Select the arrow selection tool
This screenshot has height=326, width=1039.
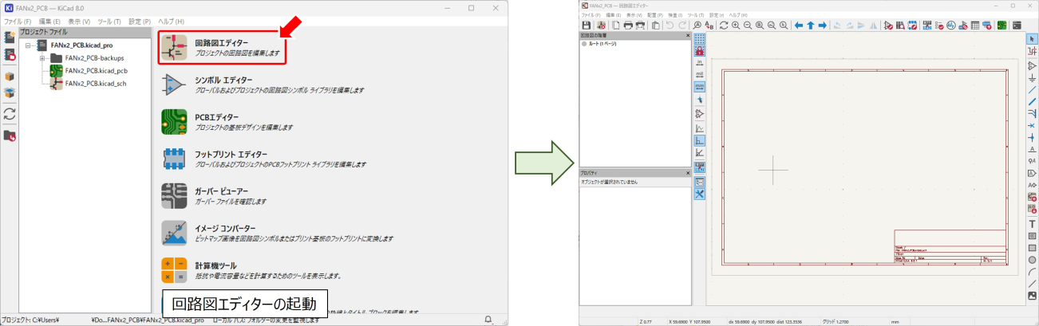click(x=1032, y=37)
